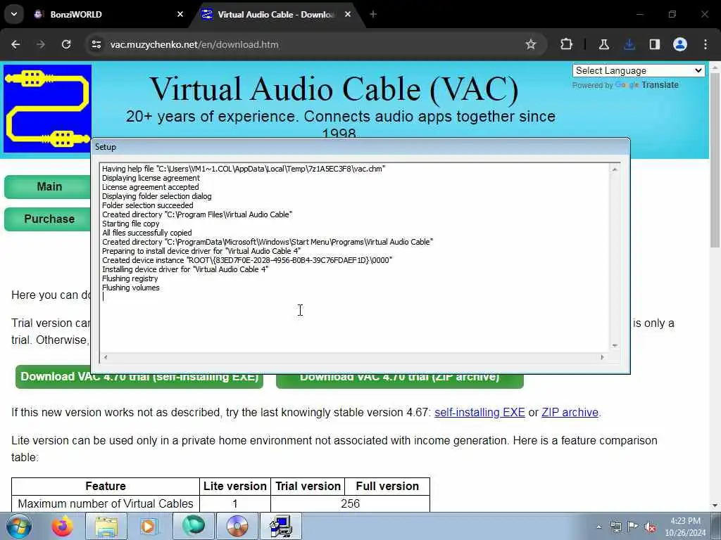Switch to the Setup installer taskbar icon
Image resolution: width=721 pixels, height=540 pixels.
click(280, 526)
